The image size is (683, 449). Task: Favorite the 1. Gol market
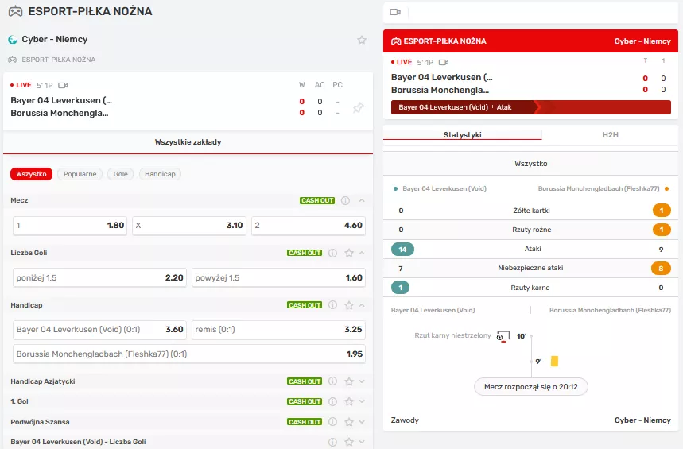tap(349, 401)
